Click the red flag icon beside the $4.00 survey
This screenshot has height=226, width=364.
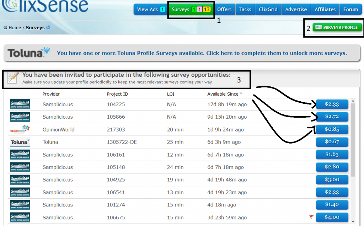tap(311, 217)
